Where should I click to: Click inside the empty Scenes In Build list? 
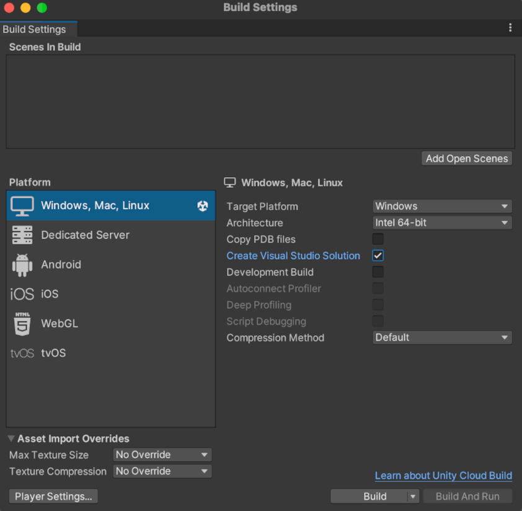[260, 101]
